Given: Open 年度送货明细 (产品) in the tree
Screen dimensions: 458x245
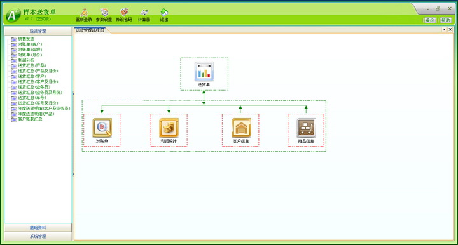Looking at the screenshot, I should tap(36, 114).
